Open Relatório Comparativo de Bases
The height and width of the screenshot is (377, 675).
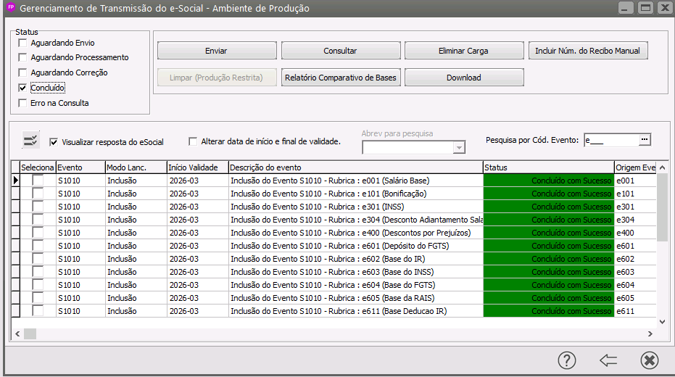(x=341, y=78)
